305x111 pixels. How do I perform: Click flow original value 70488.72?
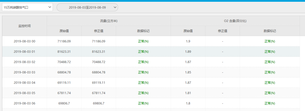(x=64, y=62)
